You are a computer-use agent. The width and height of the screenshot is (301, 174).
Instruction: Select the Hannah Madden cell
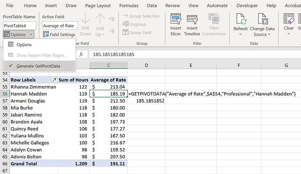34,94
